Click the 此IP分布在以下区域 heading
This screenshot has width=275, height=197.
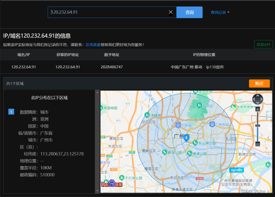49,98
